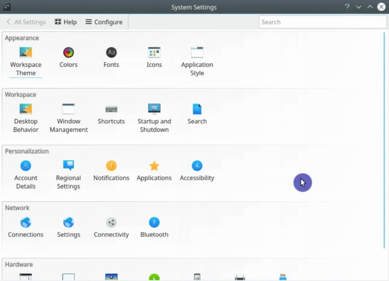Open the Colors settings module

[69, 57]
